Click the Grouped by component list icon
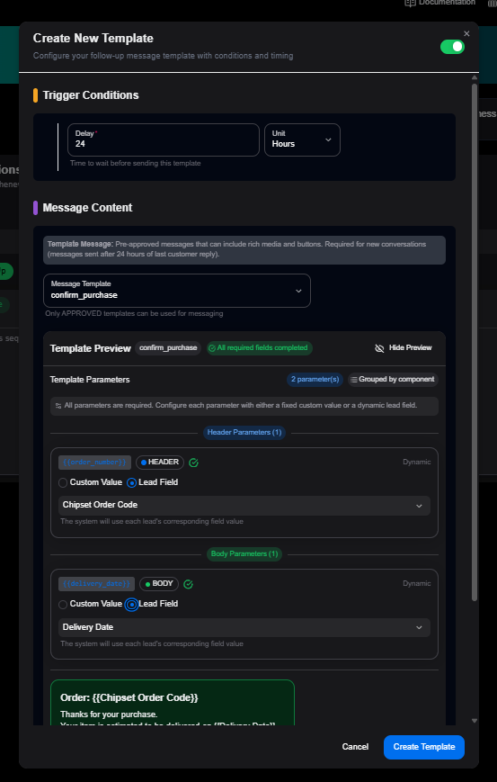The height and width of the screenshot is (782, 497). point(353,380)
